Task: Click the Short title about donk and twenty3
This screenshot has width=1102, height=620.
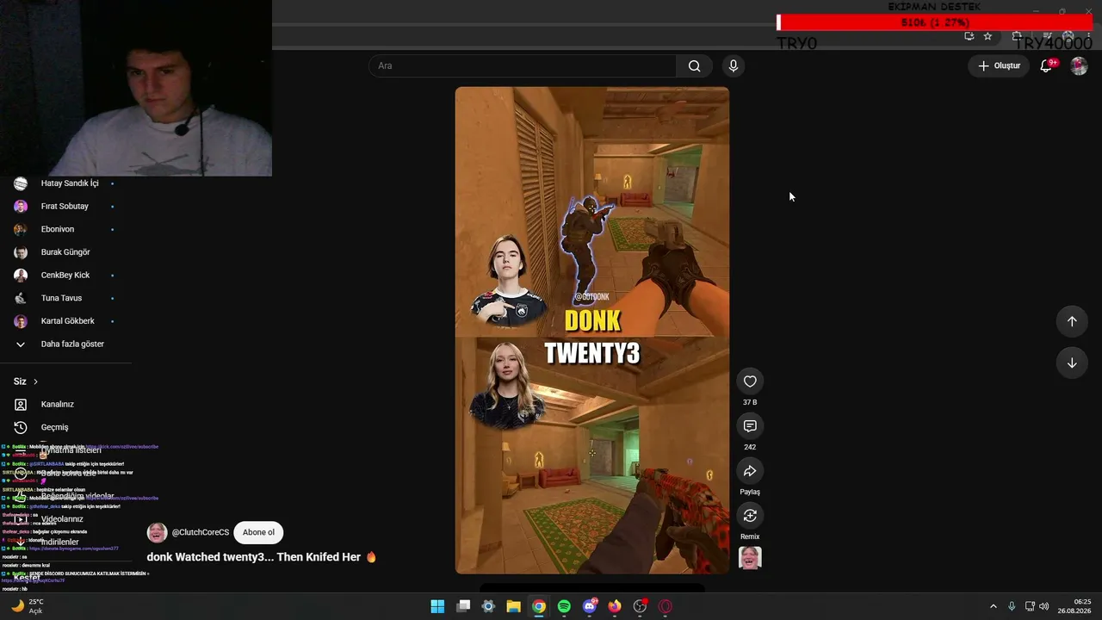Action: [262, 557]
